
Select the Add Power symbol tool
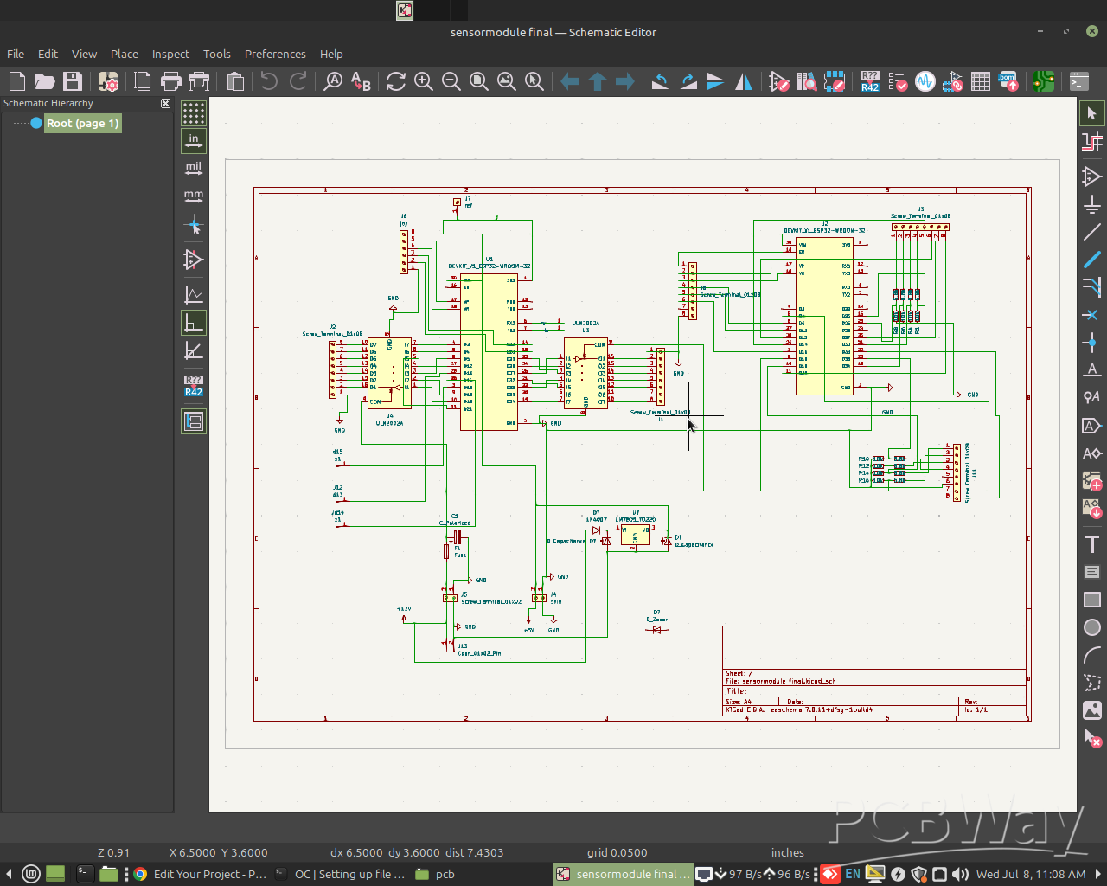click(x=1092, y=204)
